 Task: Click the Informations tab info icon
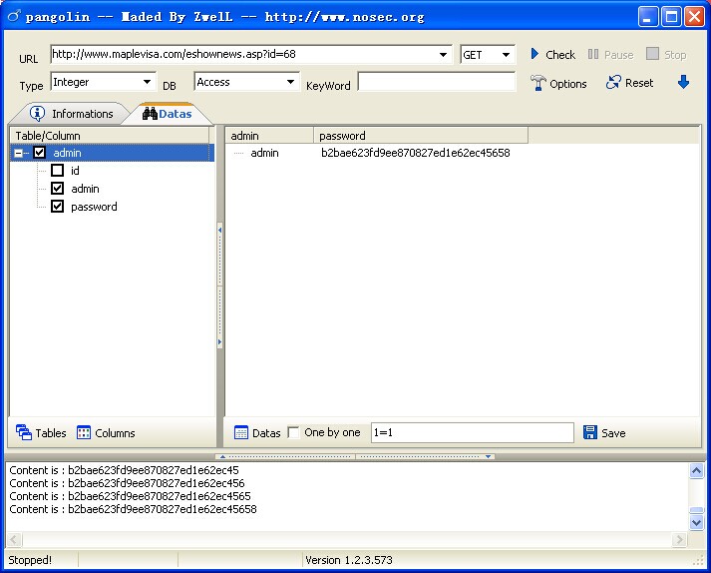pyautogui.click(x=37, y=113)
